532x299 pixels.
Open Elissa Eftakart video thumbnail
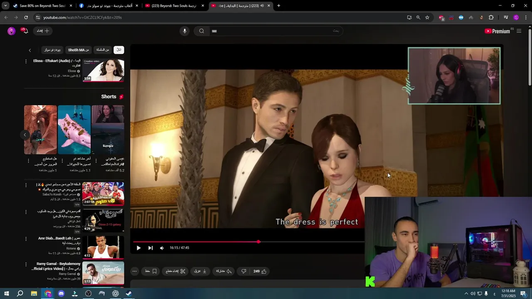(x=103, y=70)
